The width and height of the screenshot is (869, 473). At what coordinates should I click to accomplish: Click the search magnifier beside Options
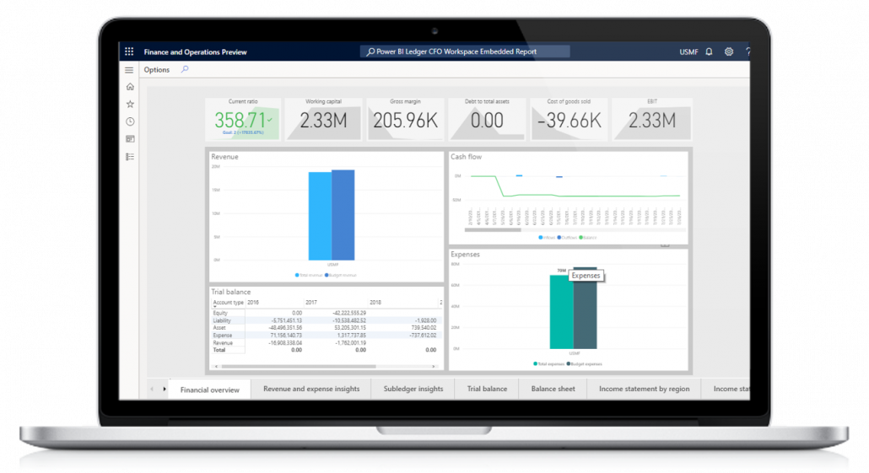[185, 69]
